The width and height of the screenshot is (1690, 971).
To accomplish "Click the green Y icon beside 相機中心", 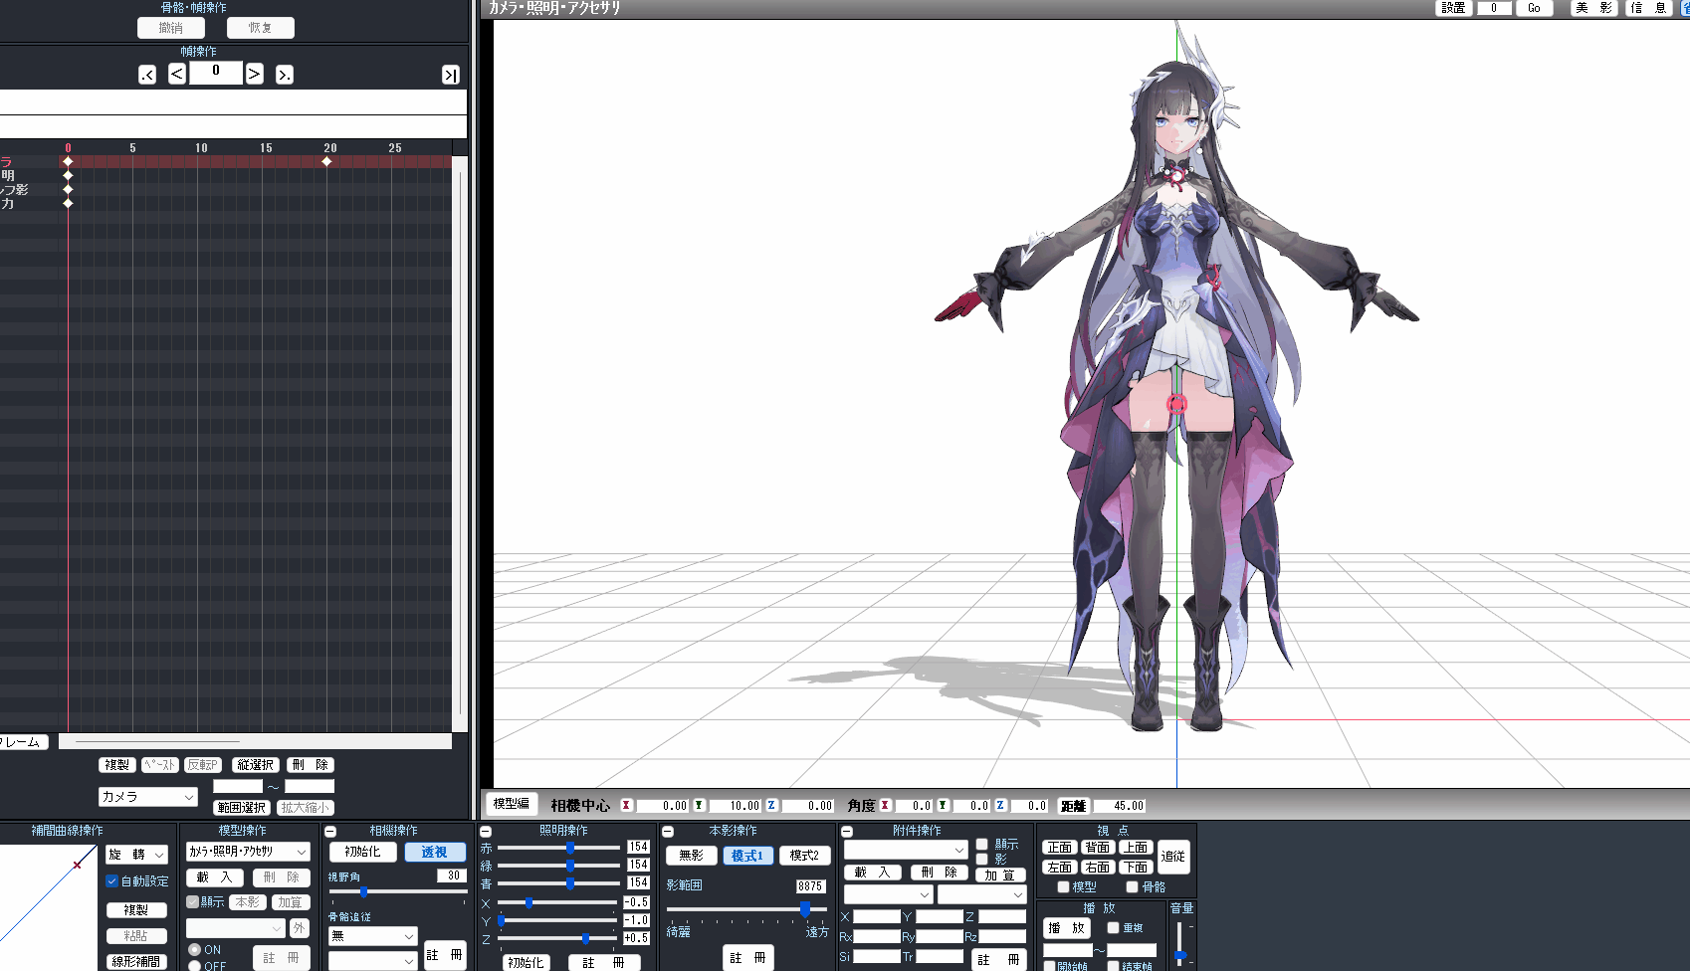I will point(699,806).
